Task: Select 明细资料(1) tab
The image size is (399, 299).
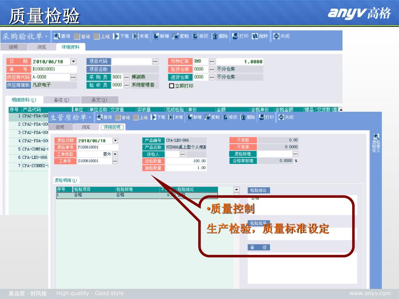Action: point(24,100)
